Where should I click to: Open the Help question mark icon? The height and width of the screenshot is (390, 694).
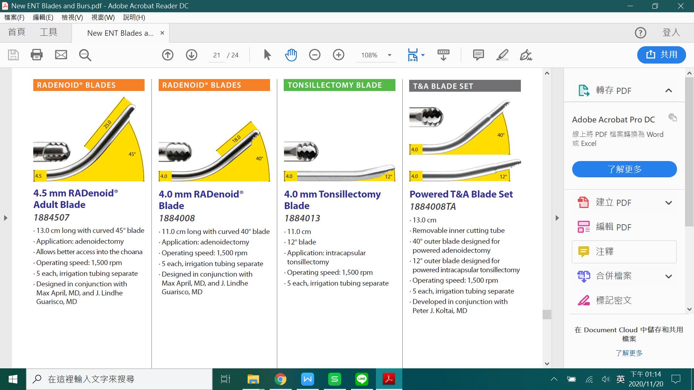pyautogui.click(x=641, y=33)
